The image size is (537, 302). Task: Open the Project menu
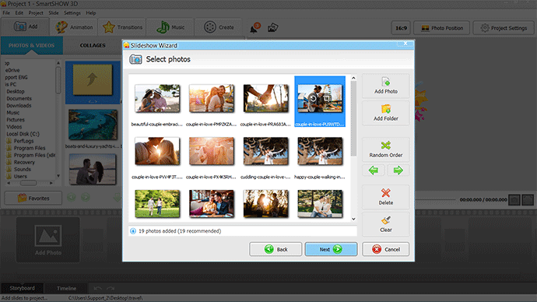pos(36,13)
